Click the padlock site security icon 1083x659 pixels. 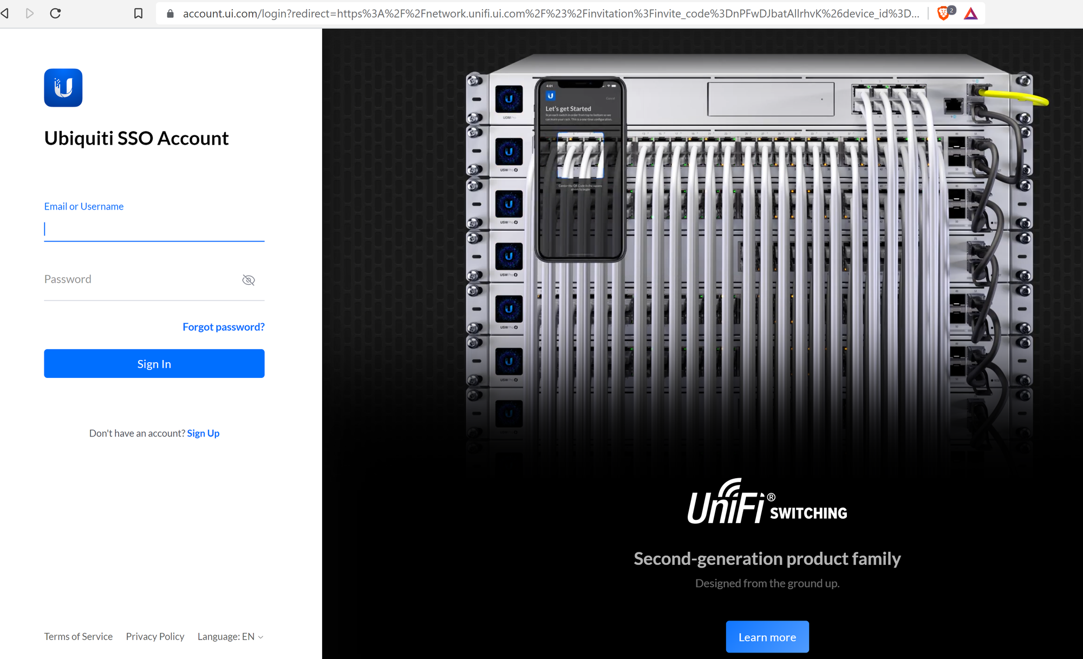click(x=170, y=14)
